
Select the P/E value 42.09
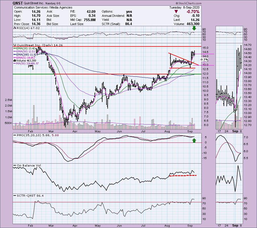91,12
